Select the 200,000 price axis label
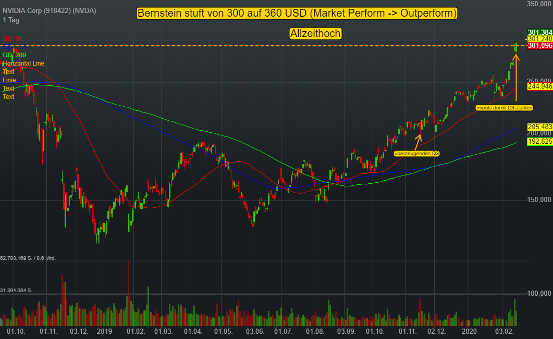553x339 pixels. click(539, 133)
